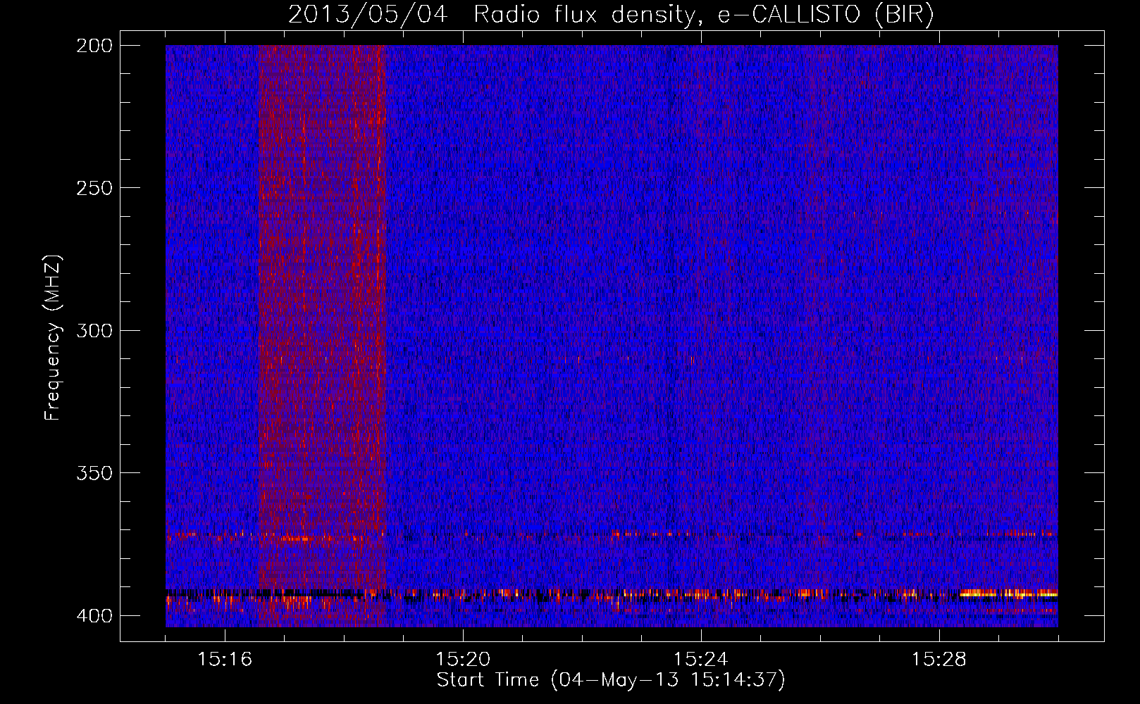Click the plot title "Radio flux density, e-CALLISTO (BIR)"
The height and width of the screenshot is (704, 1140).
[x=703, y=15]
